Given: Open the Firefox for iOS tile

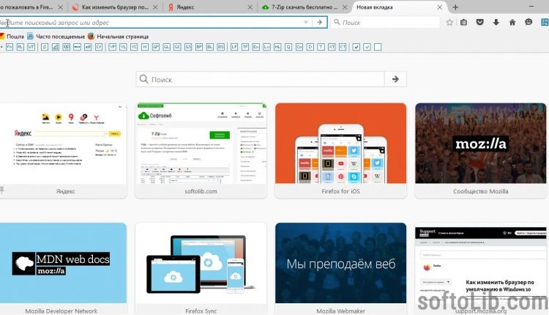Looking at the screenshot, I should [340, 150].
